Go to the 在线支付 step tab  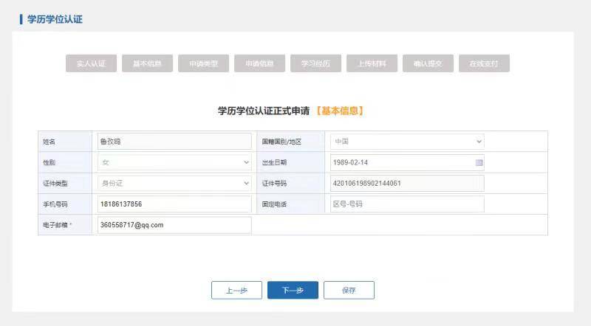485,63
